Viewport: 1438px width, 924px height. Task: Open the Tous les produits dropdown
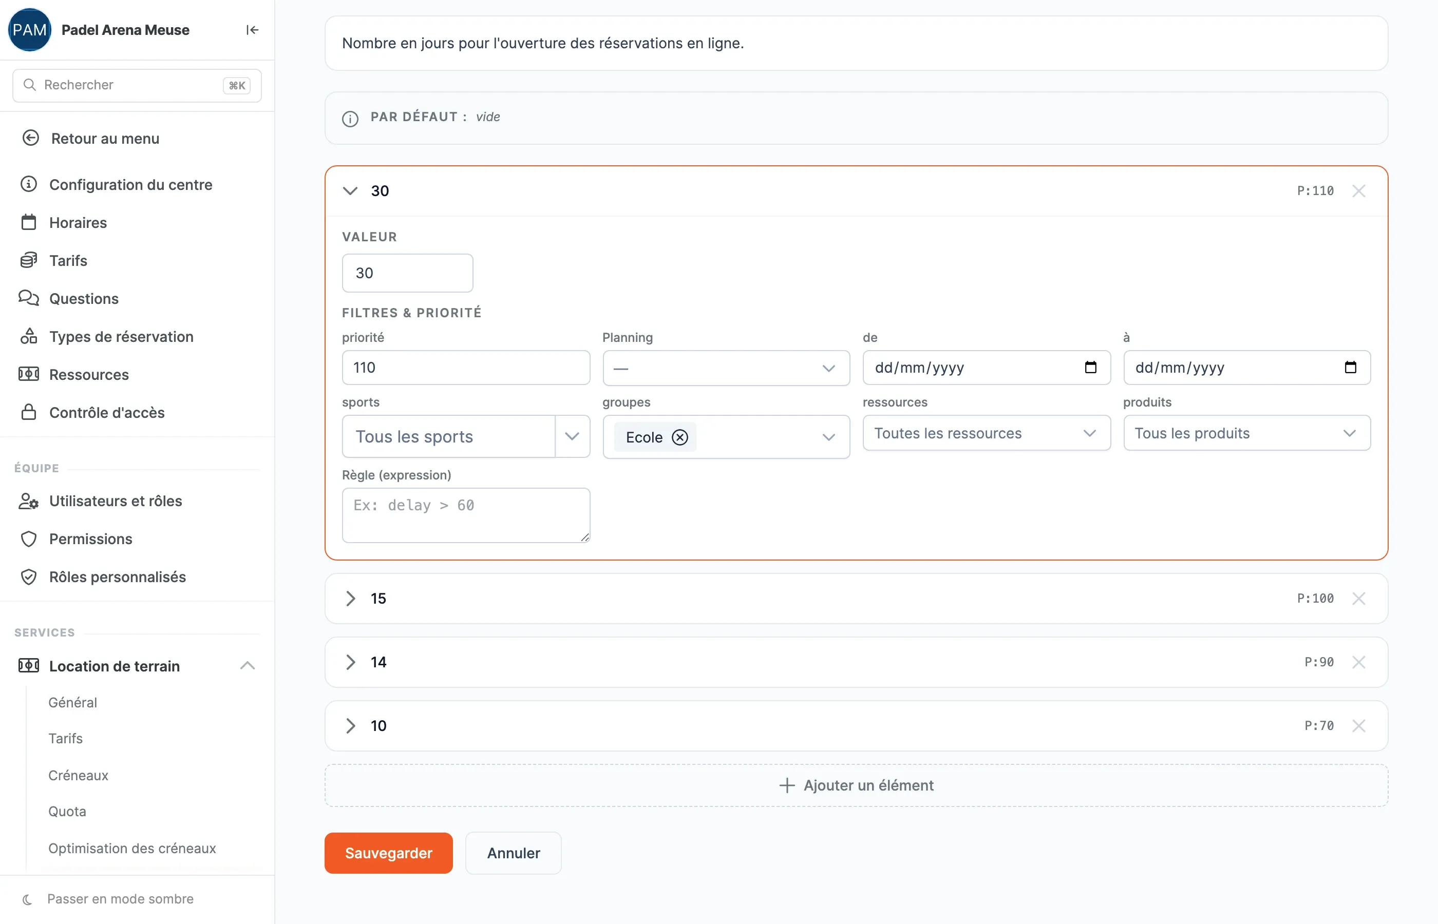coord(1246,433)
